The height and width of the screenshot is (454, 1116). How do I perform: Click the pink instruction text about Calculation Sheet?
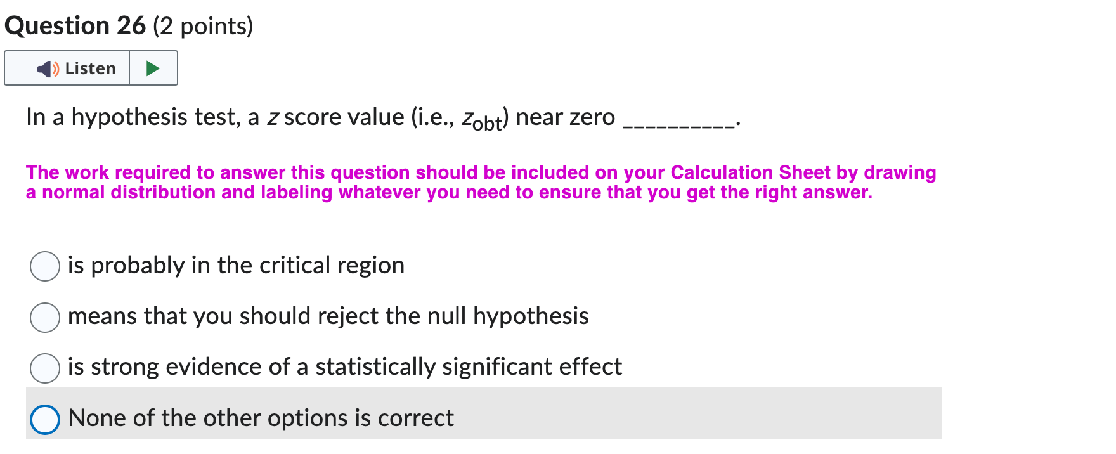(480, 182)
